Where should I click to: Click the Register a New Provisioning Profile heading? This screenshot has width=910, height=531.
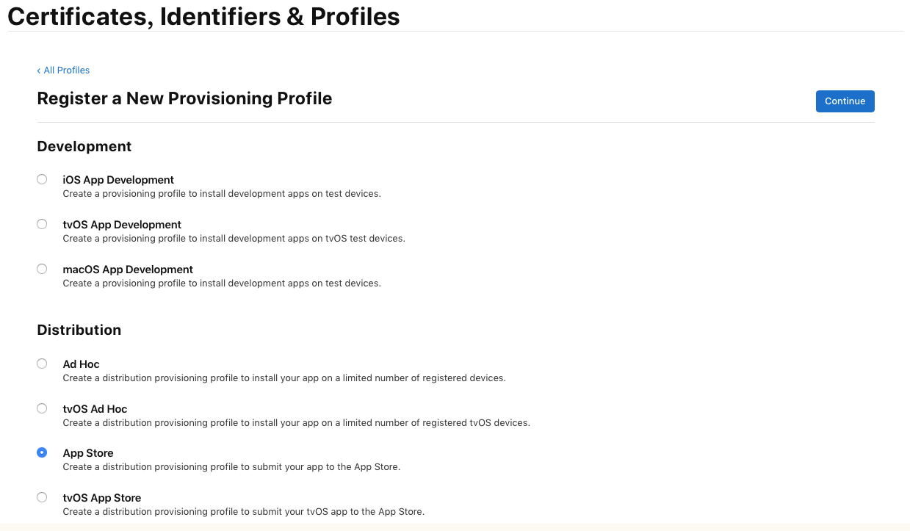click(x=184, y=98)
